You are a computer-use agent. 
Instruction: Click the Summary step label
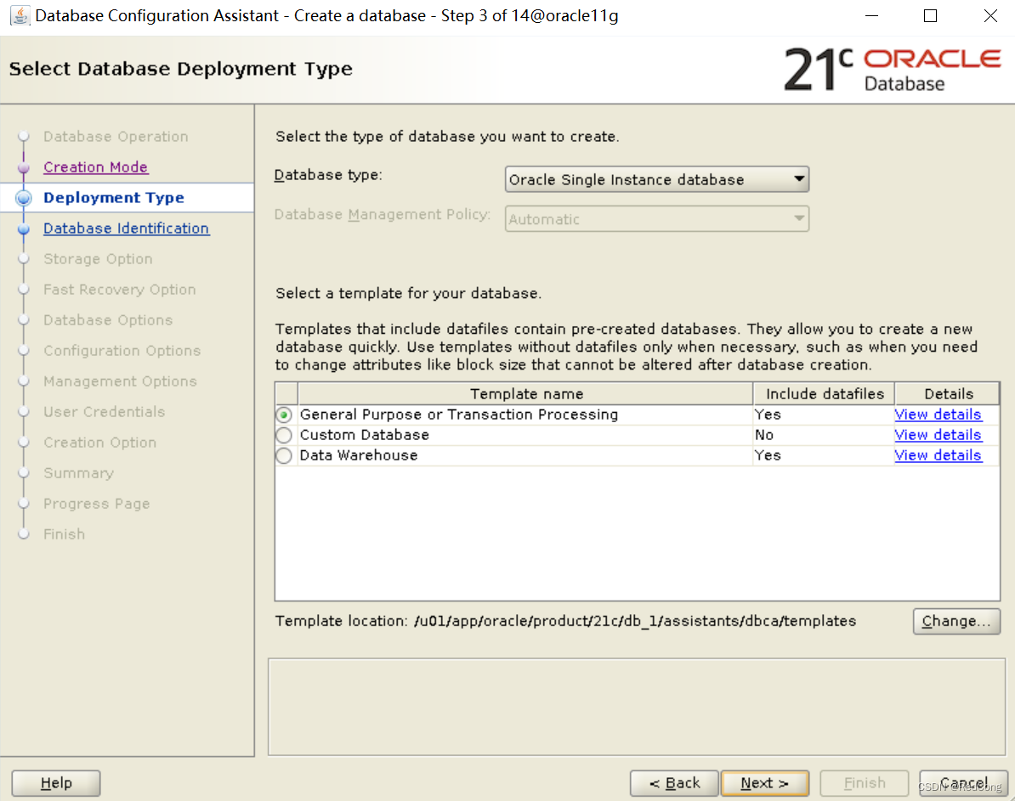click(79, 473)
